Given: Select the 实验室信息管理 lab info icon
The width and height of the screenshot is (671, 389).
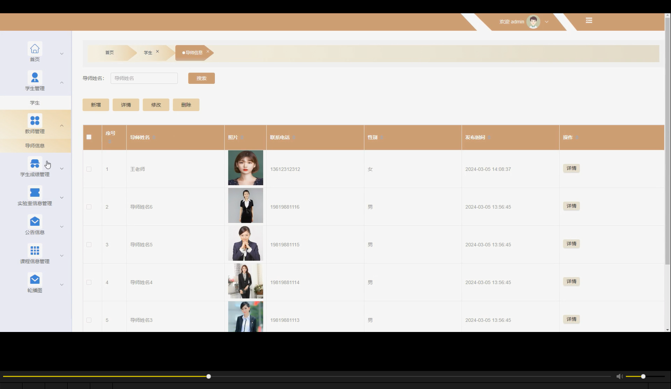Looking at the screenshot, I should click(35, 192).
